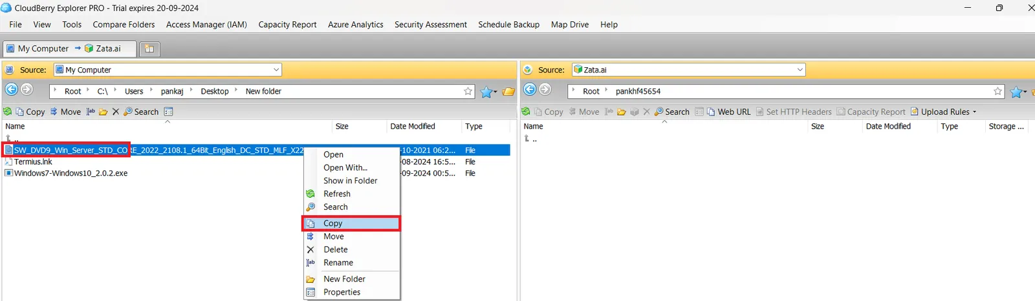The image size is (1035, 301).
Task: Open the Tools menu
Action: 72,25
